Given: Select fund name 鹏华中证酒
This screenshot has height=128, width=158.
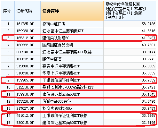Looking at the screenshot, I should 52,59.
